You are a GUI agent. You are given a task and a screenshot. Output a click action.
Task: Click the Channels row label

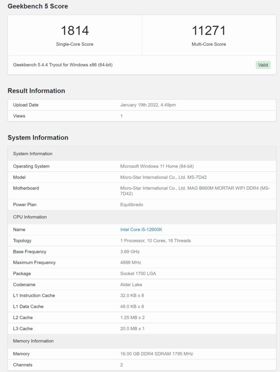[23, 365]
